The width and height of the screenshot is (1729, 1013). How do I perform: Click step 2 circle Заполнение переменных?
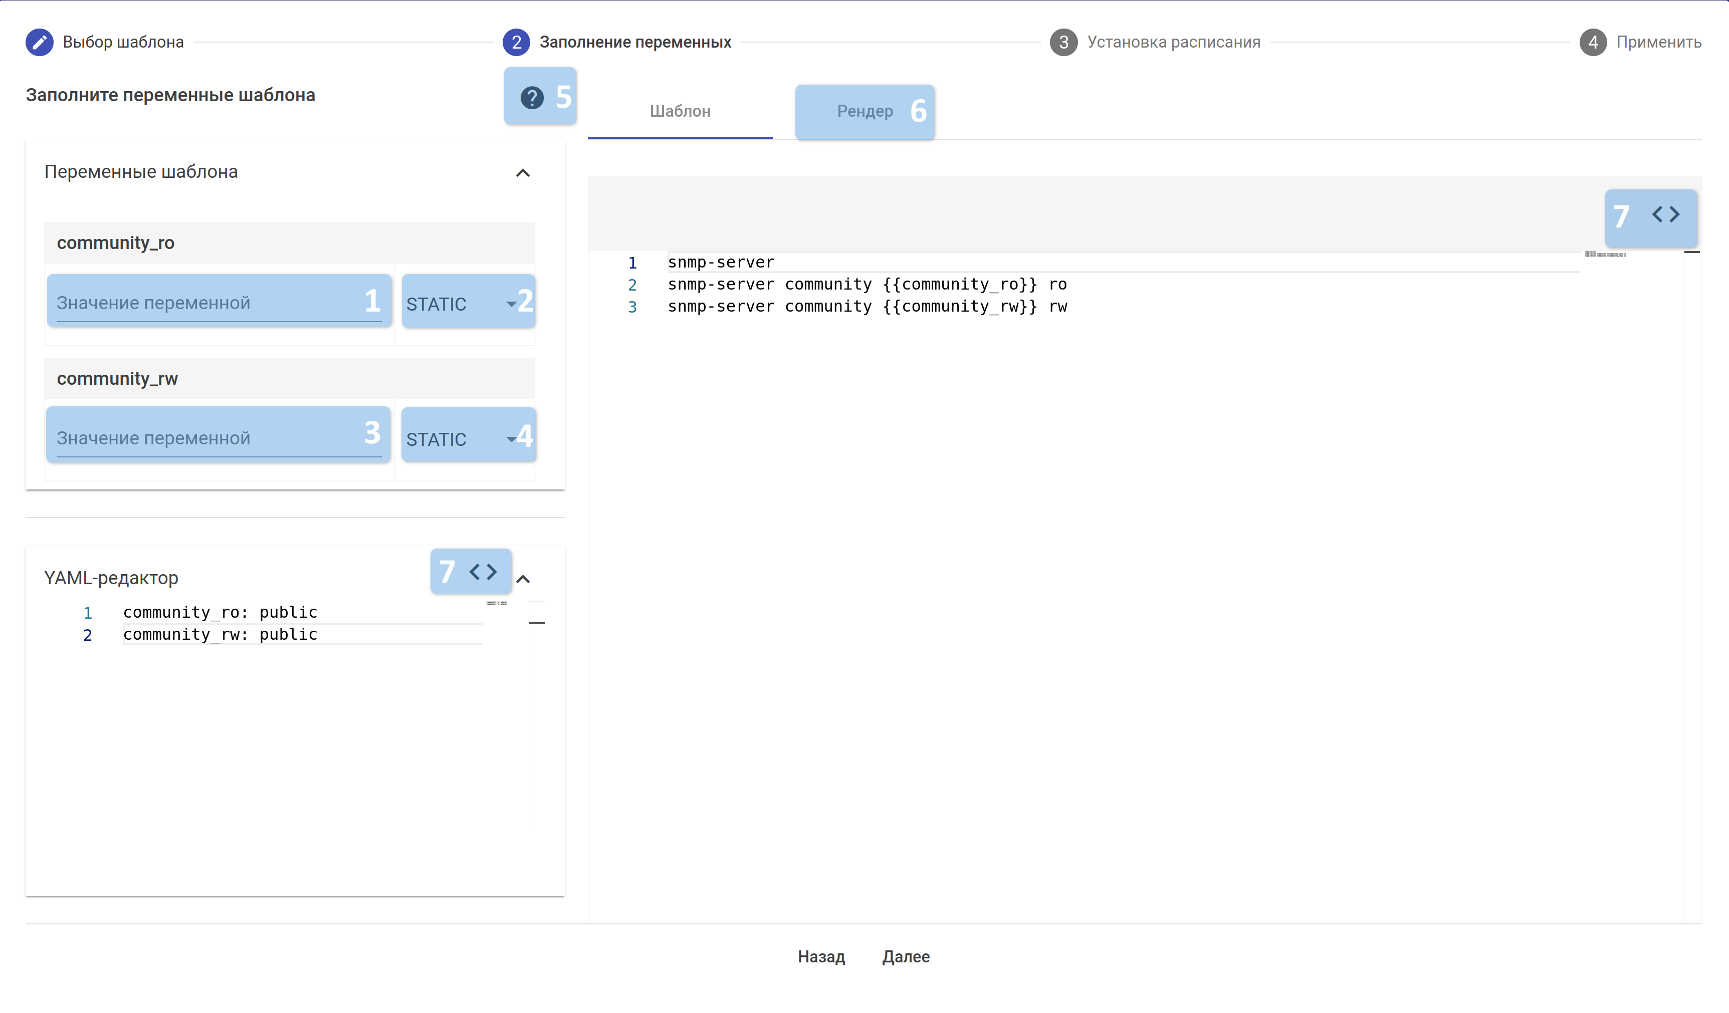pos(516,43)
